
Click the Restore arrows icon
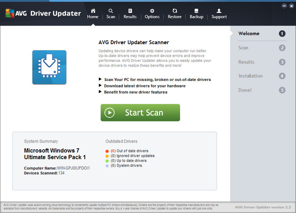175,10
